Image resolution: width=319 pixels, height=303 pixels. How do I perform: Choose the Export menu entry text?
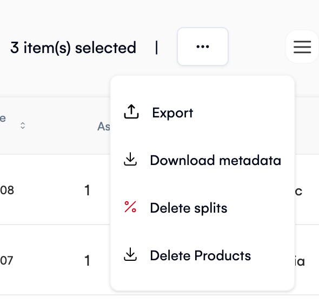point(172,113)
